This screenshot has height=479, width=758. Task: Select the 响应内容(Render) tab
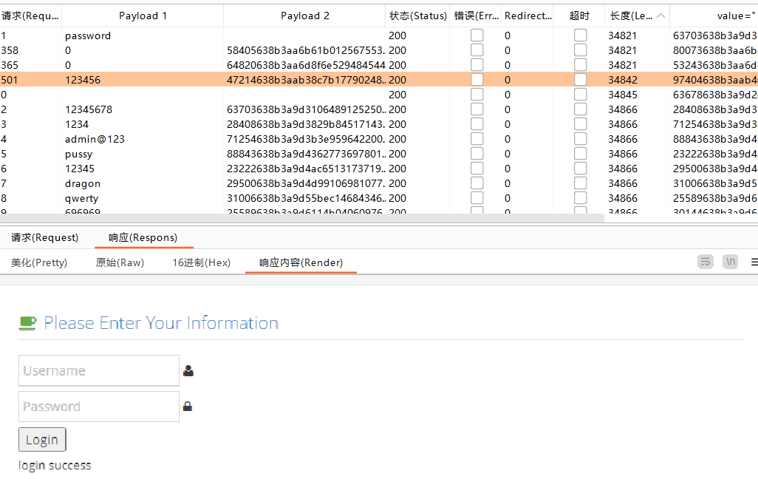[301, 262]
